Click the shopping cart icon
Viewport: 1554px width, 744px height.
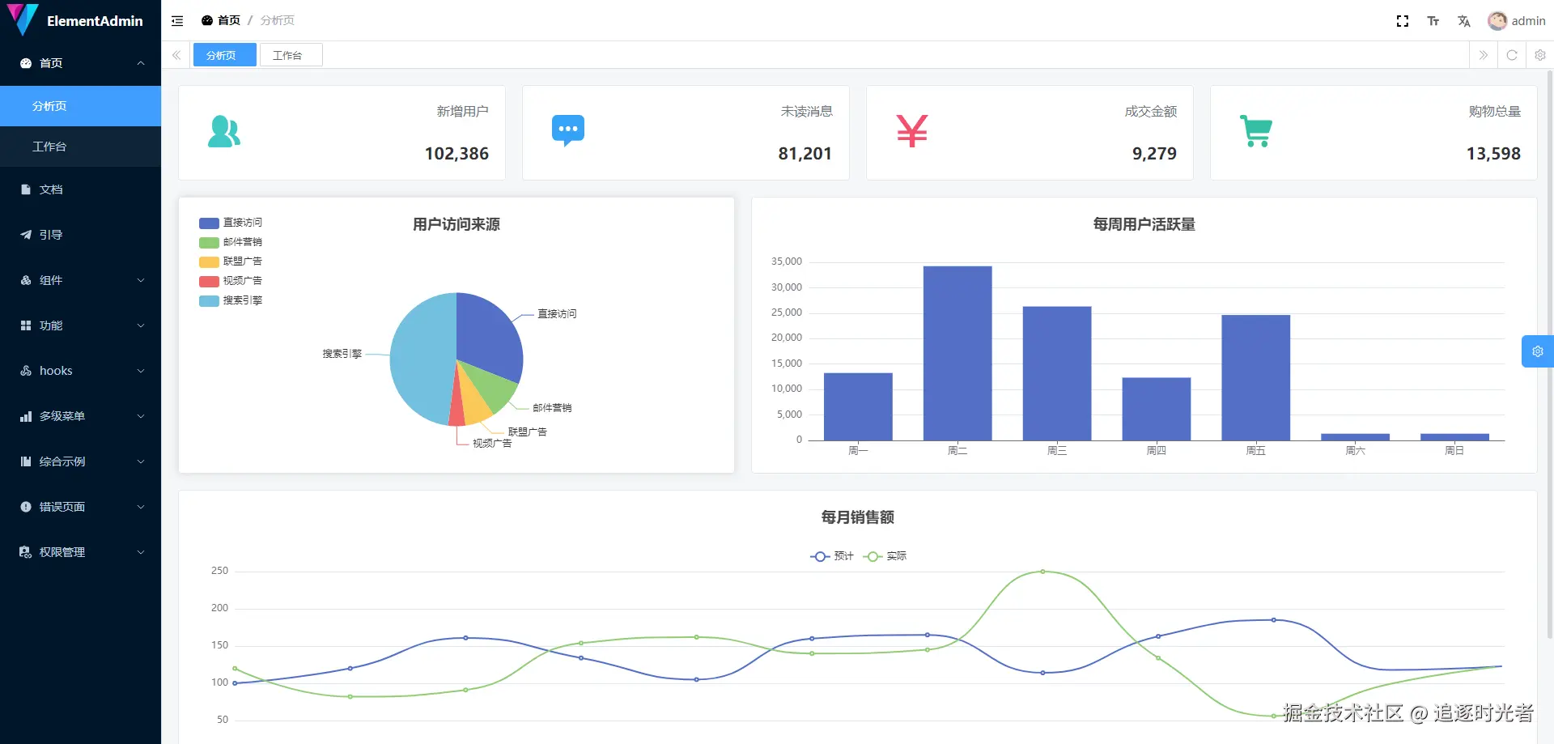(x=1256, y=131)
